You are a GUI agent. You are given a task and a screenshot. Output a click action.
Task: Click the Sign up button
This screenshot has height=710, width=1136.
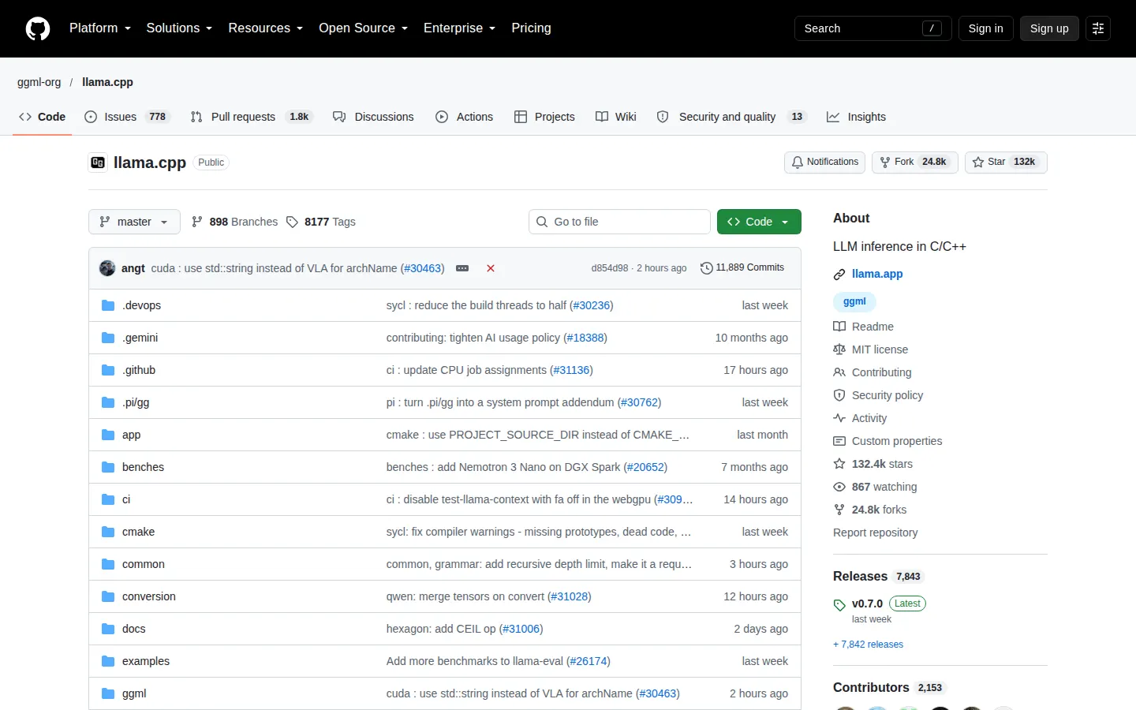pyautogui.click(x=1049, y=28)
